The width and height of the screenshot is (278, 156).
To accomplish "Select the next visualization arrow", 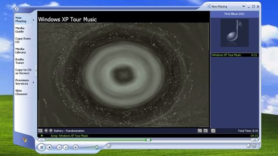I will pyautogui.click(x=51, y=130).
